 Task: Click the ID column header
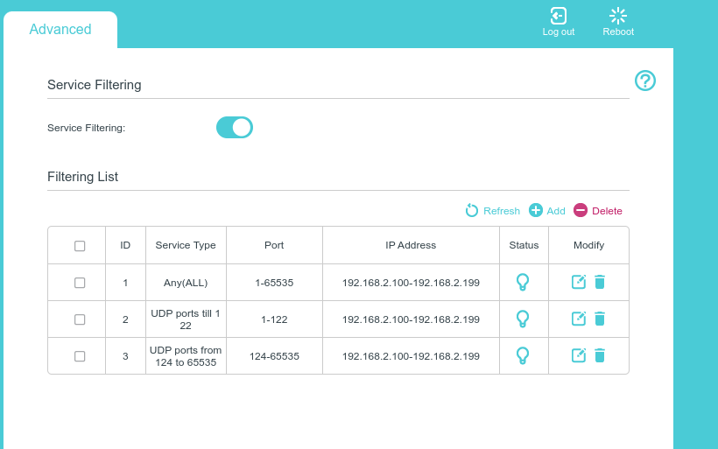(125, 245)
